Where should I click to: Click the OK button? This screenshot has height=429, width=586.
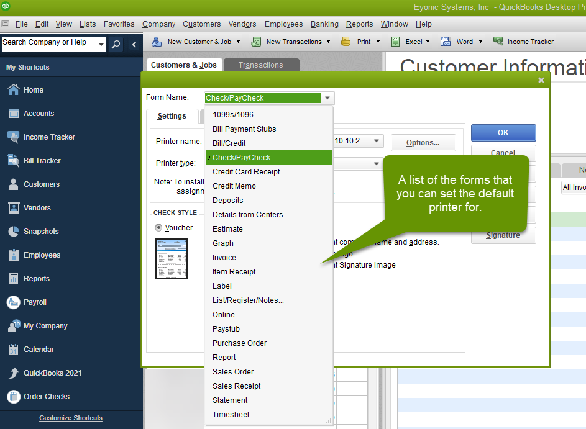pyautogui.click(x=503, y=132)
